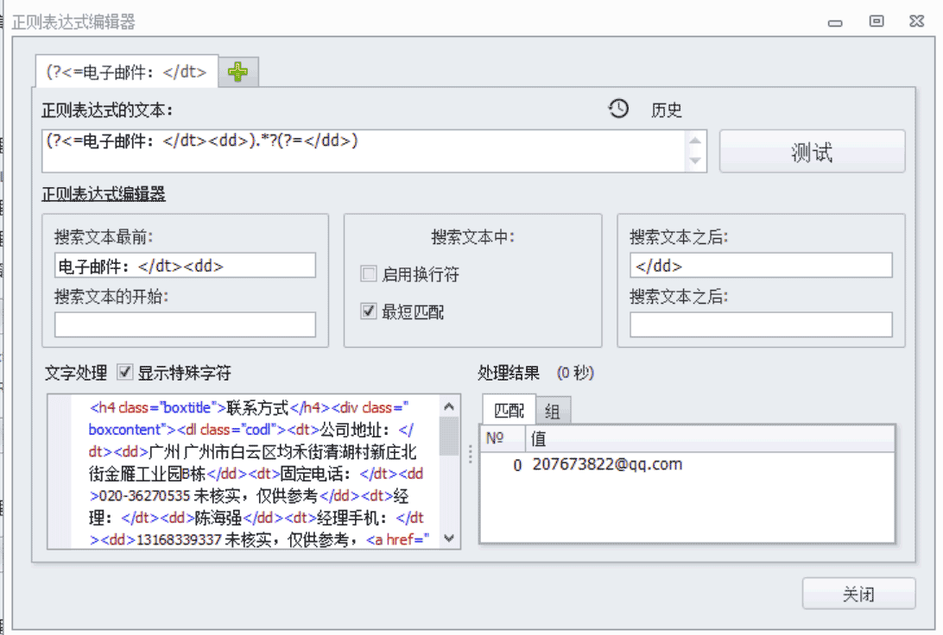Enable the 启用换行符 checkbox
The height and width of the screenshot is (635, 943).
point(369,275)
